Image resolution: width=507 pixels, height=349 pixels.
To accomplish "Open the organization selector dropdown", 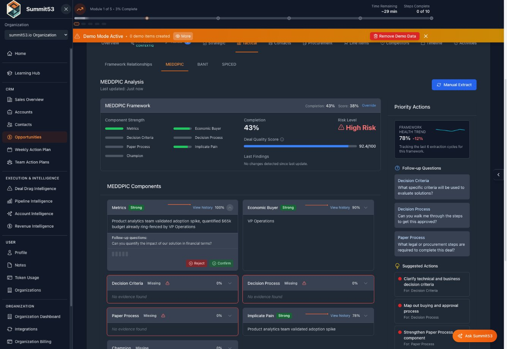I will [x=36, y=35].
